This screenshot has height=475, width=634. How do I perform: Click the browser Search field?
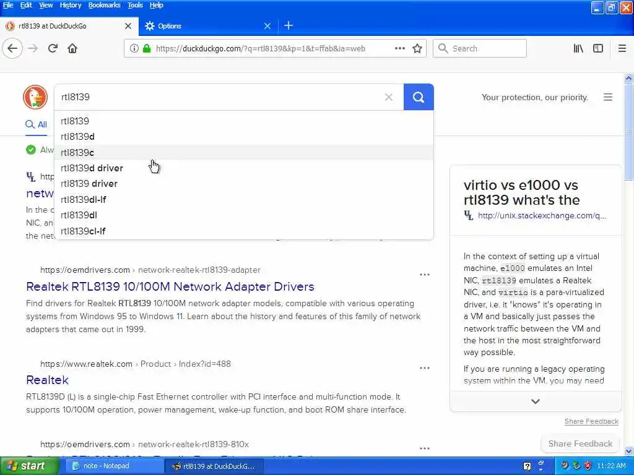pyautogui.click(x=480, y=48)
